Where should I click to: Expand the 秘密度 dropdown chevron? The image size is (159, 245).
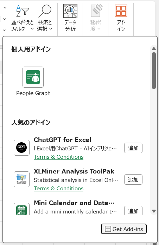(99, 29)
